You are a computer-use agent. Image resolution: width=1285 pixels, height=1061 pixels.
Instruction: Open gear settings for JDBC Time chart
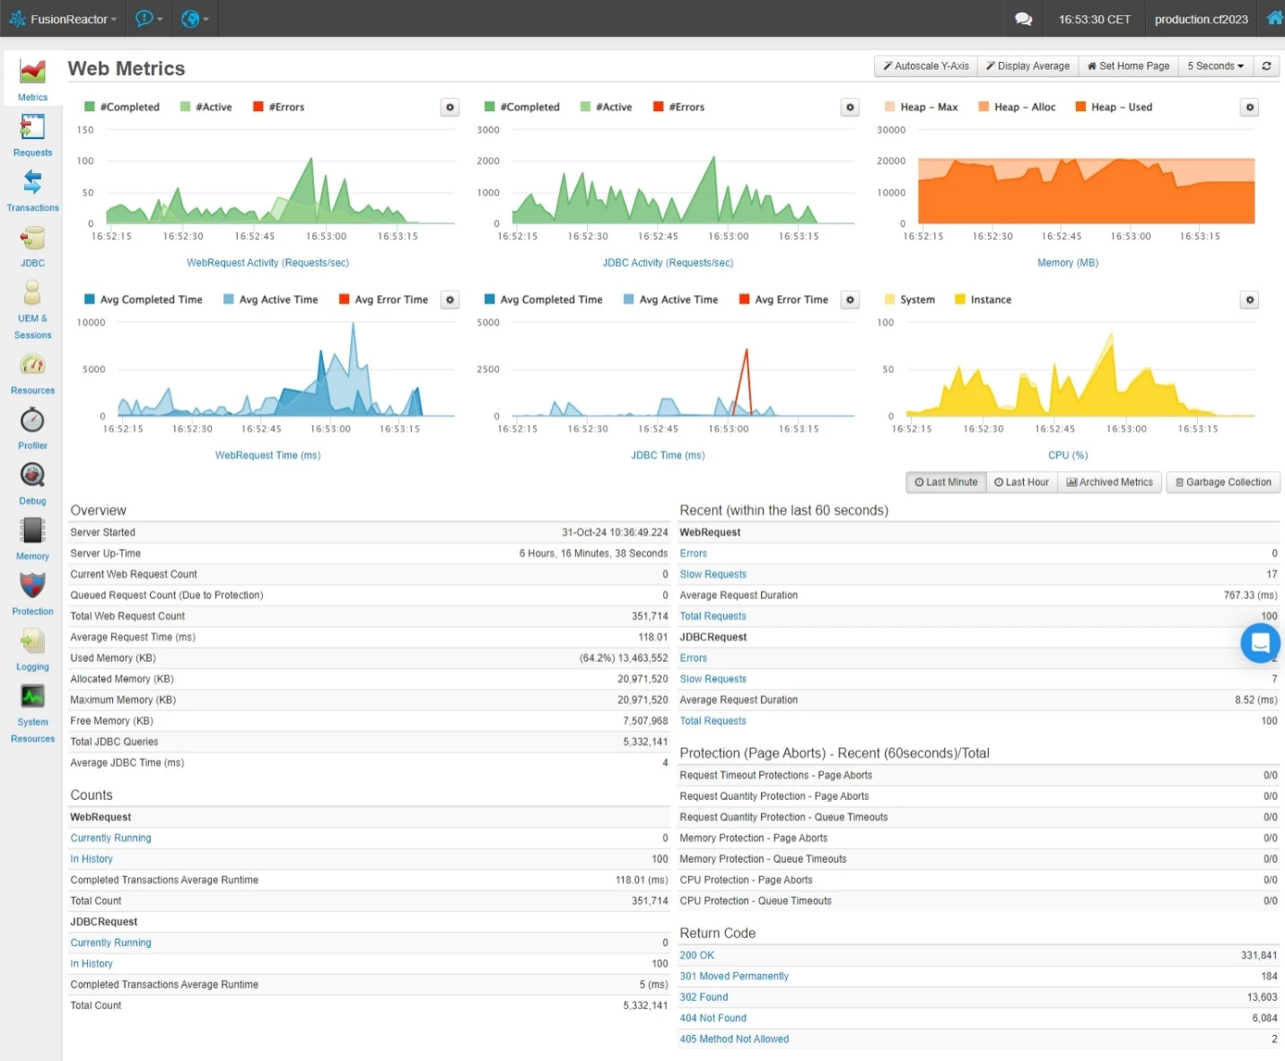pos(851,300)
